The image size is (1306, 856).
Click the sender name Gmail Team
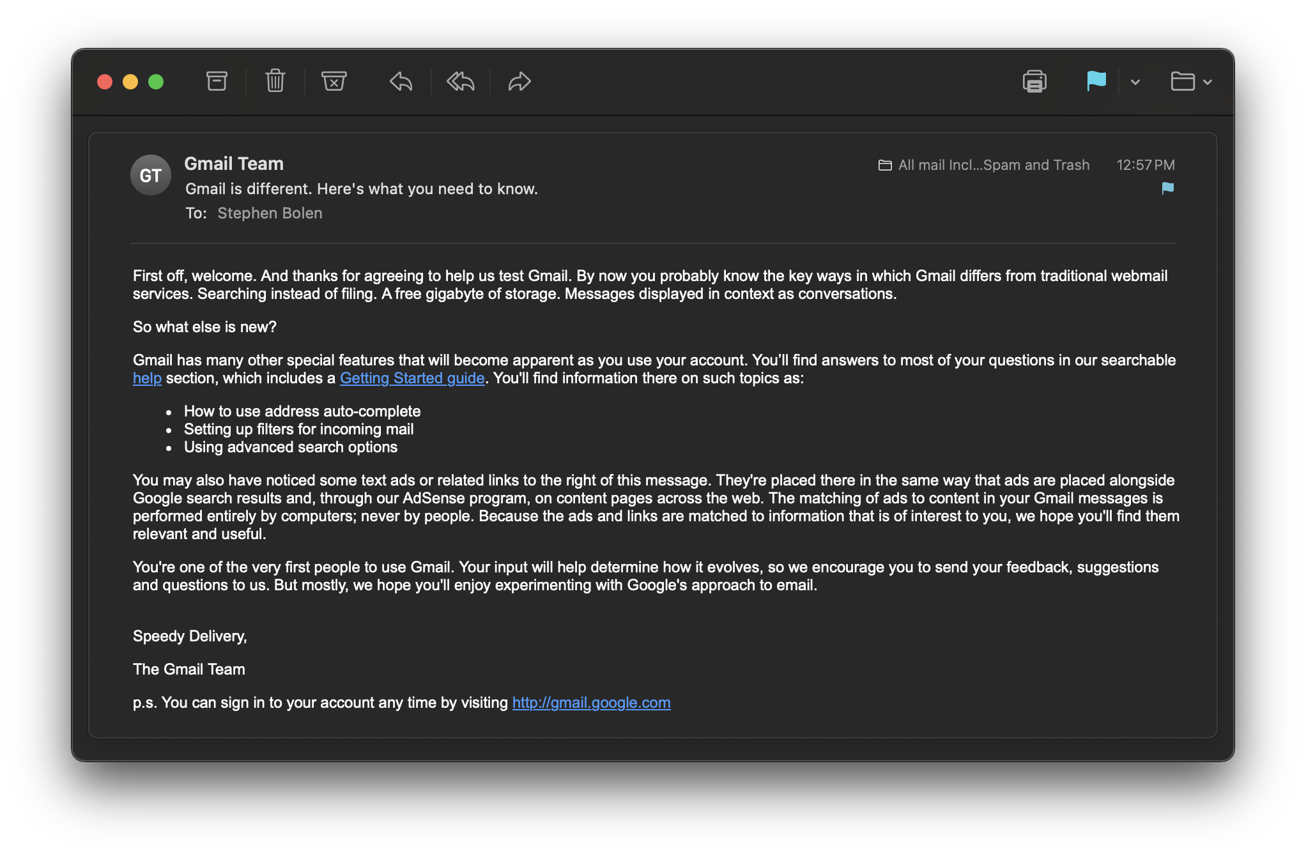point(234,164)
